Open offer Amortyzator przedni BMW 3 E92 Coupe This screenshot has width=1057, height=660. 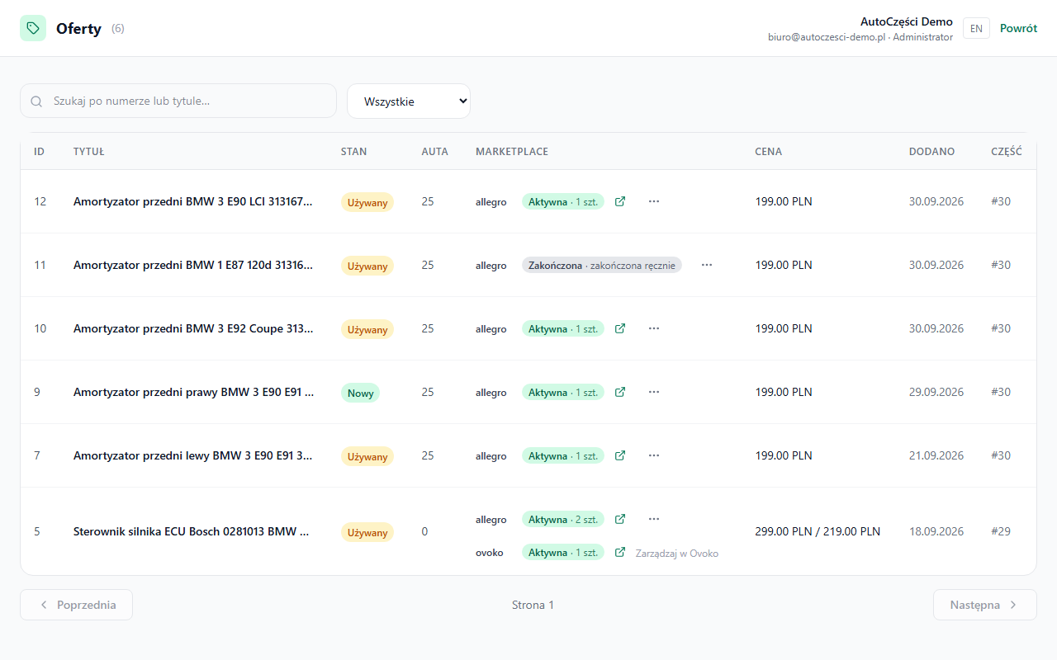click(193, 328)
